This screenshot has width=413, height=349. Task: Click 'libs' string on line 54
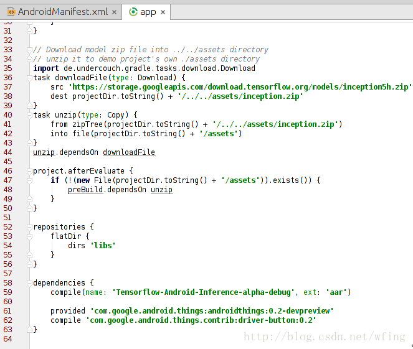tap(103, 246)
